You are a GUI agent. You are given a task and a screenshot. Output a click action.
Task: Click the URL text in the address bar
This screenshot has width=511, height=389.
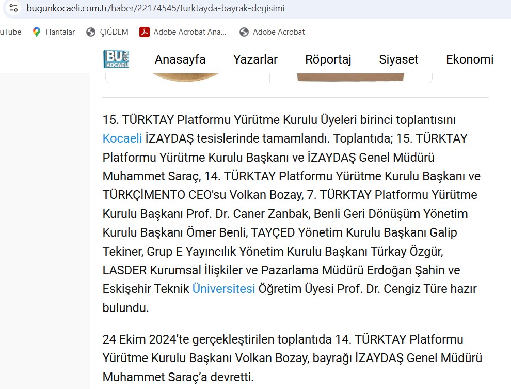(x=155, y=8)
